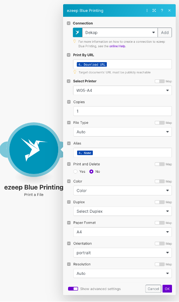Viewport: 179px width, 302px height.
Task: Expand the Paper Format A4 dropdown
Action: 122,232
